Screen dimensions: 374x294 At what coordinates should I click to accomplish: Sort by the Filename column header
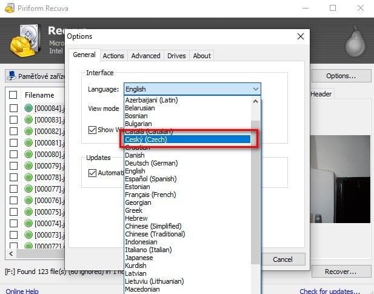(x=39, y=95)
